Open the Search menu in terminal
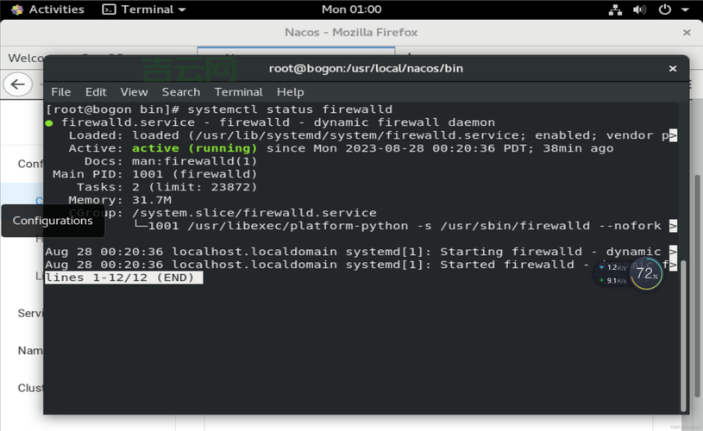This screenshot has height=431, width=703. (181, 92)
